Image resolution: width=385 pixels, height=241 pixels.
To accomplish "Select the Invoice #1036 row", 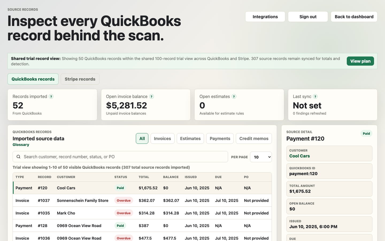I will 142,237.
